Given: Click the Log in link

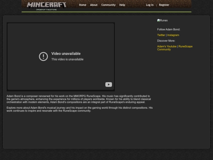Looking at the screenshot, I should (150, 5).
